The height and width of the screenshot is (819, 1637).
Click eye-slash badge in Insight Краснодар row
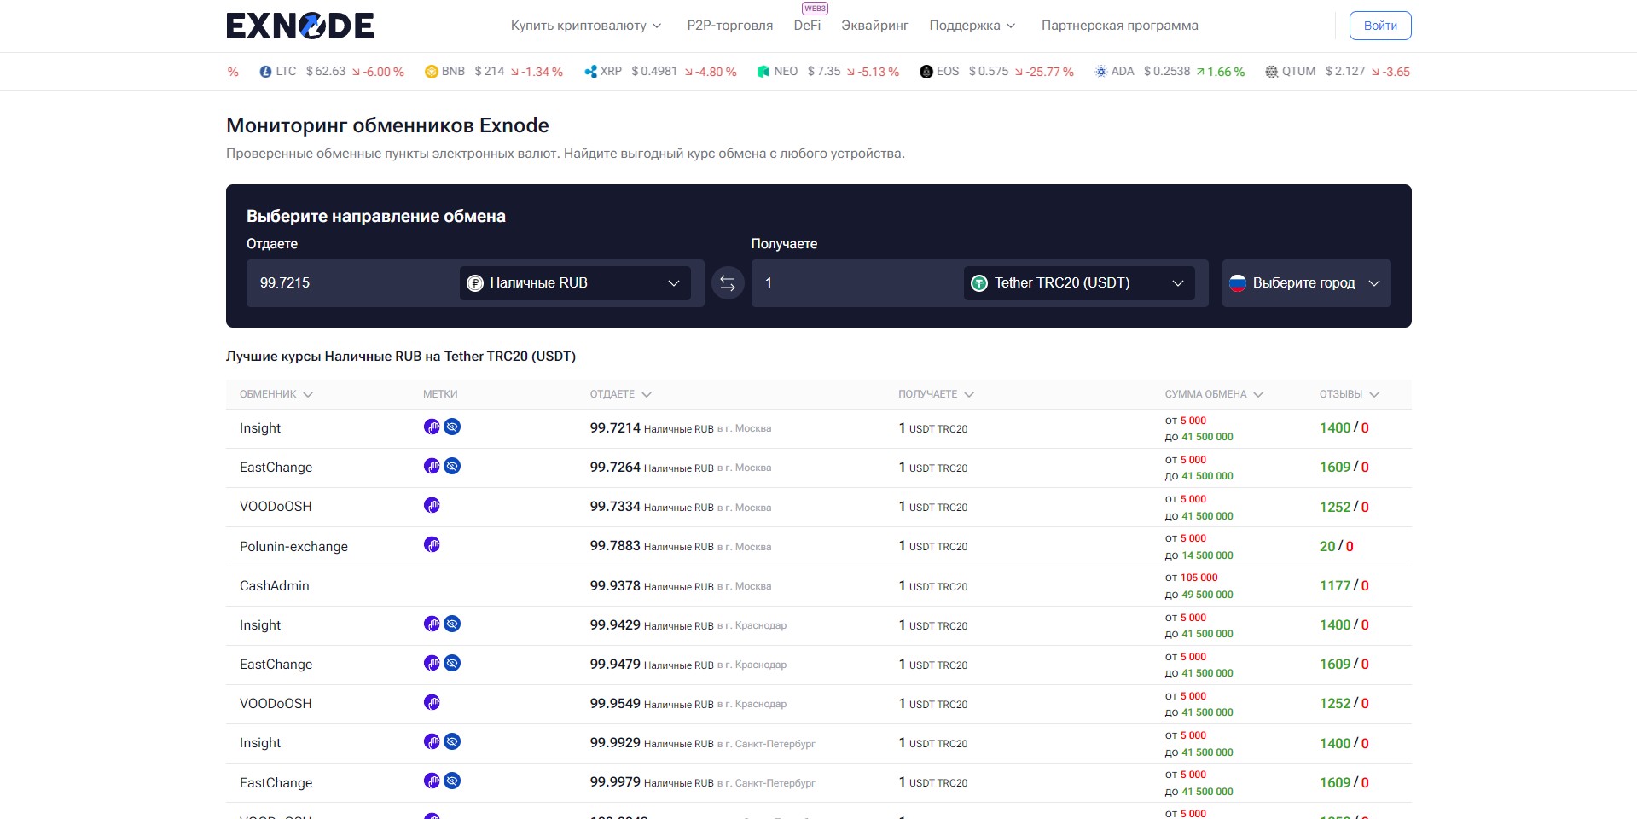pyautogui.click(x=452, y=624)
